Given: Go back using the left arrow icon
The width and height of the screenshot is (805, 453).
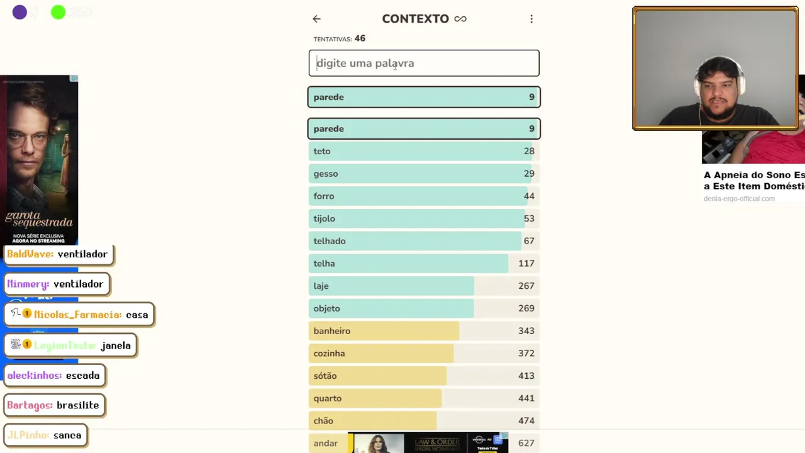Looking at the screenshot, I should (316, 19).
